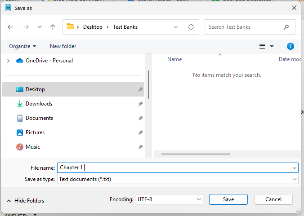Open Music in navigation pane

pyautogui.click(x=73, y=147)
